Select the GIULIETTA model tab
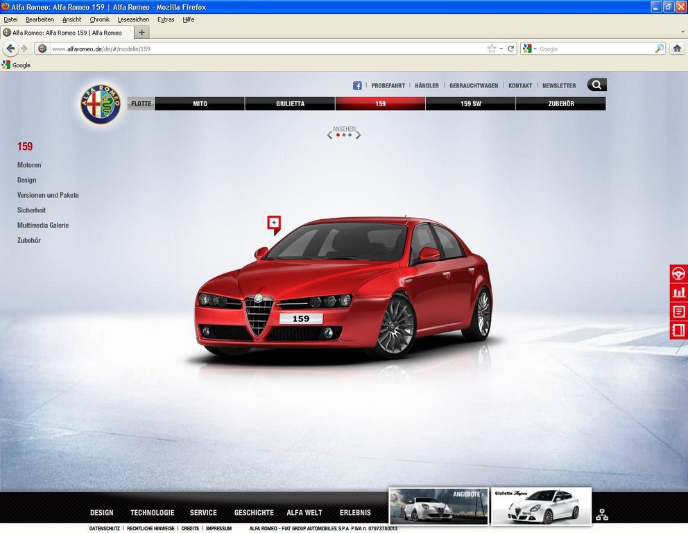Viewport: 688px width, 533px height. point(290,103)
